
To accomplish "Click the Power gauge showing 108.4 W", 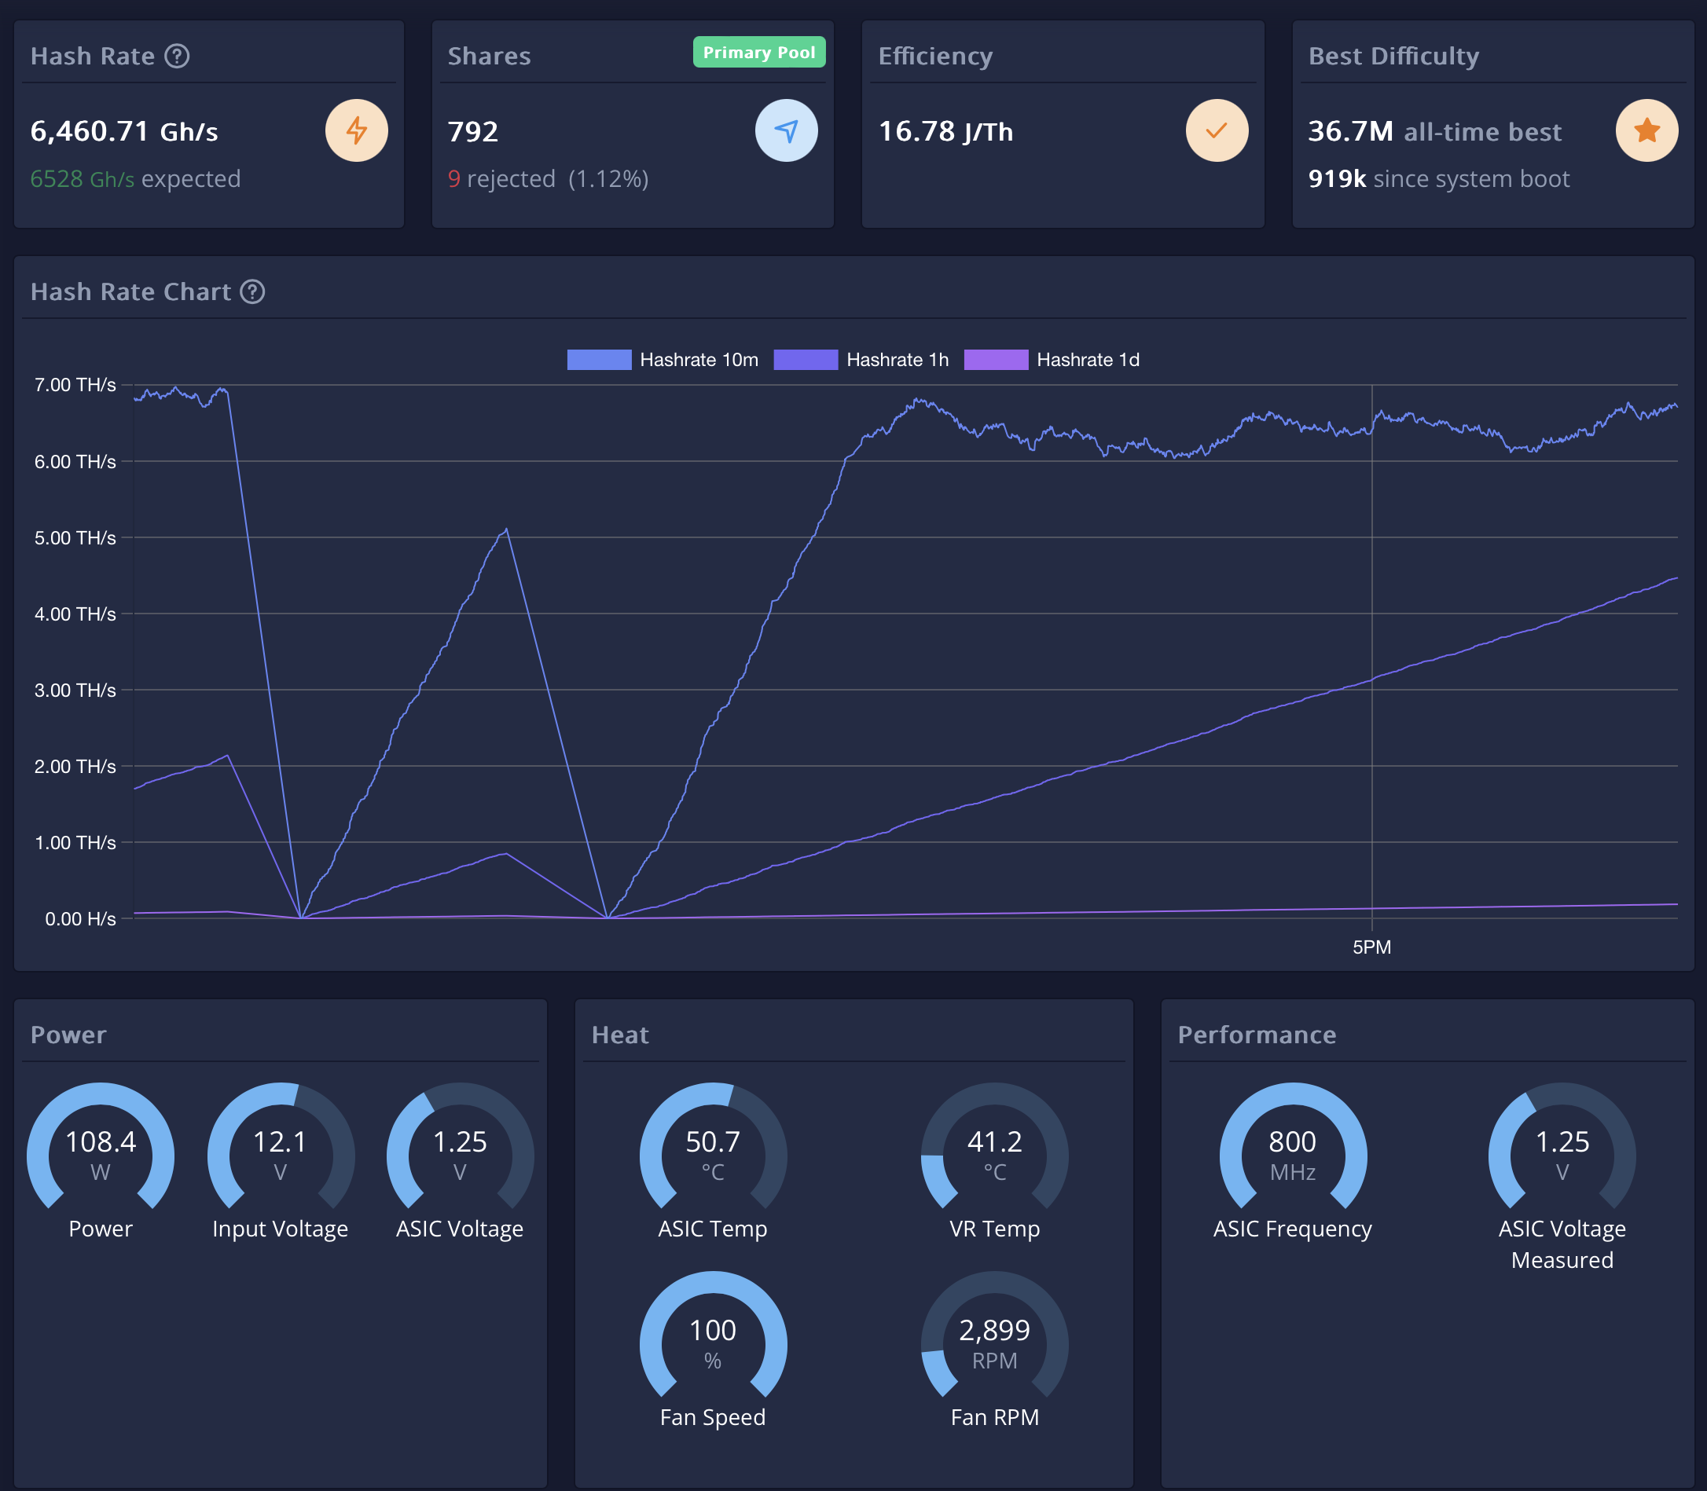I will pos(101,1152).
